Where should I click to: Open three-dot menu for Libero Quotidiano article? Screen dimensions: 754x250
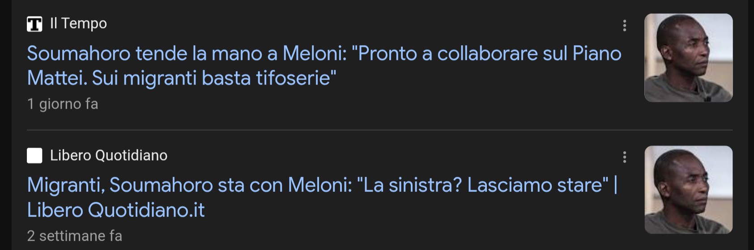[624, 157]
